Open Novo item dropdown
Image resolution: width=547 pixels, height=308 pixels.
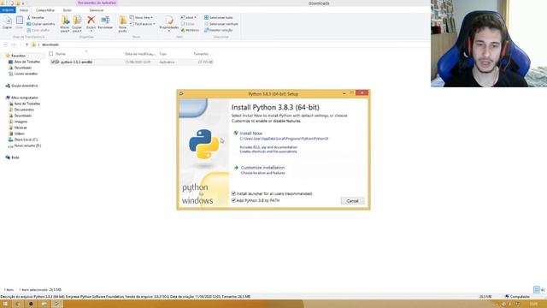click(141, 17)
